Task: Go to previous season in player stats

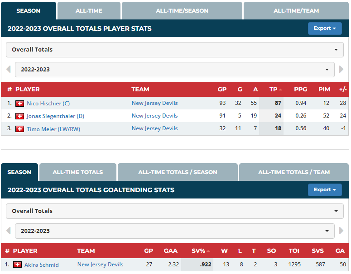Action: (8, 70)
